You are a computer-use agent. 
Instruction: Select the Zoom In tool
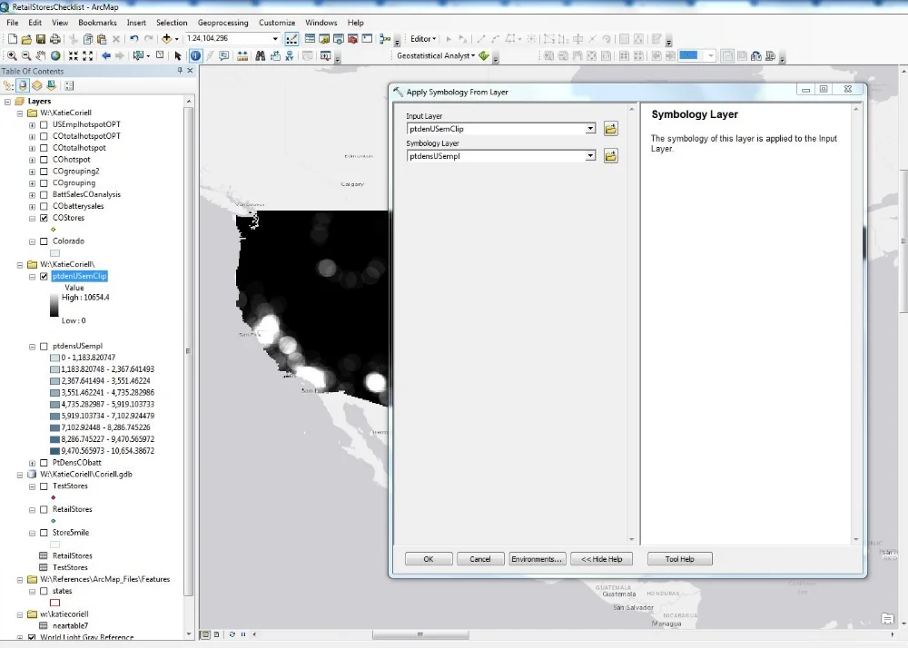tap(12, 56)
